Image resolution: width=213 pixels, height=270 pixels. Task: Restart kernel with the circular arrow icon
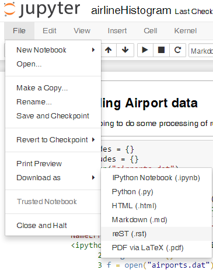click(x=177, y=50)
